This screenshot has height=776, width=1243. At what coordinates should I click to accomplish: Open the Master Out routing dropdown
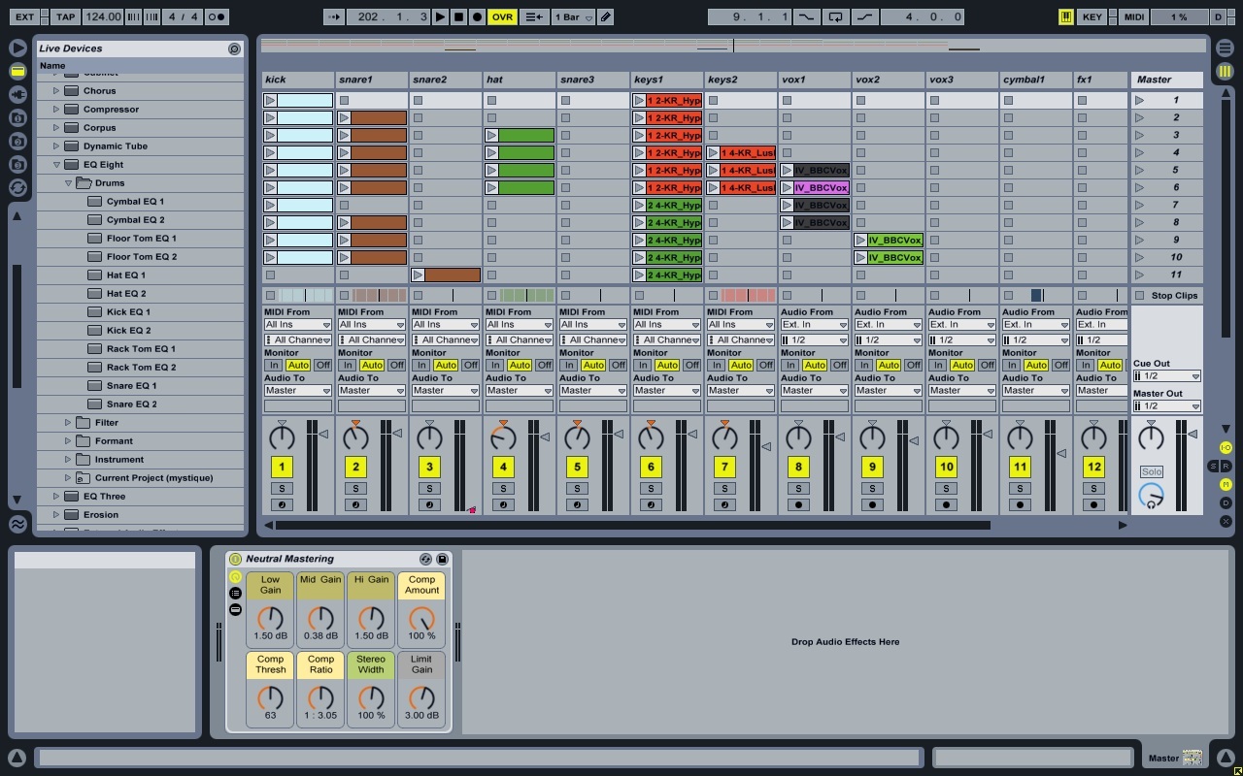tap(1166, 406)
